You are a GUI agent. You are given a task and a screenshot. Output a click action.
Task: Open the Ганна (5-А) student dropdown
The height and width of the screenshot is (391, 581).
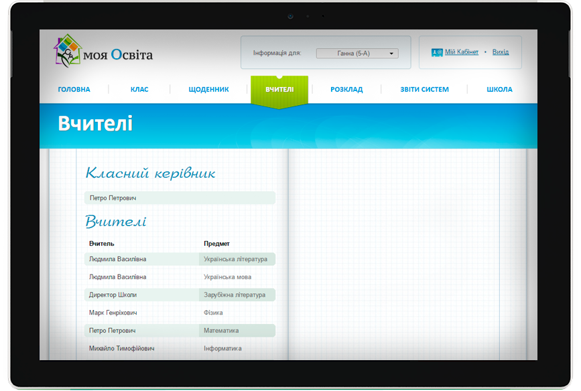[x=357, y=54]
